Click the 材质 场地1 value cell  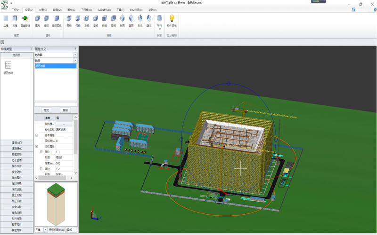64,157
